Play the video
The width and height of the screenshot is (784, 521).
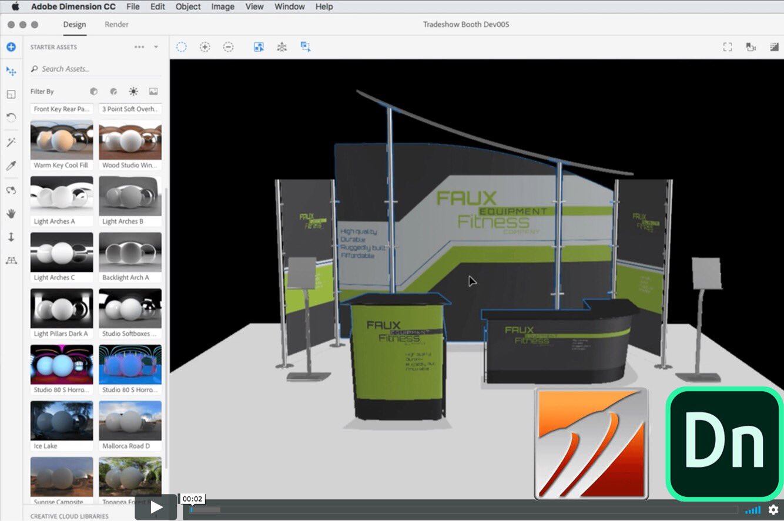pos(156,507)
